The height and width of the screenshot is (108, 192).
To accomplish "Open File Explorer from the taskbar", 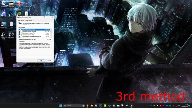I will pos(92,106).
